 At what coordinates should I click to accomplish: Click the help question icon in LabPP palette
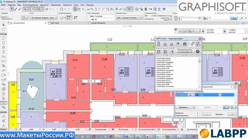(198, 51)
